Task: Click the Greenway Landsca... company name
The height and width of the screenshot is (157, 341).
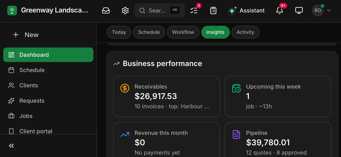Action: 55,10
